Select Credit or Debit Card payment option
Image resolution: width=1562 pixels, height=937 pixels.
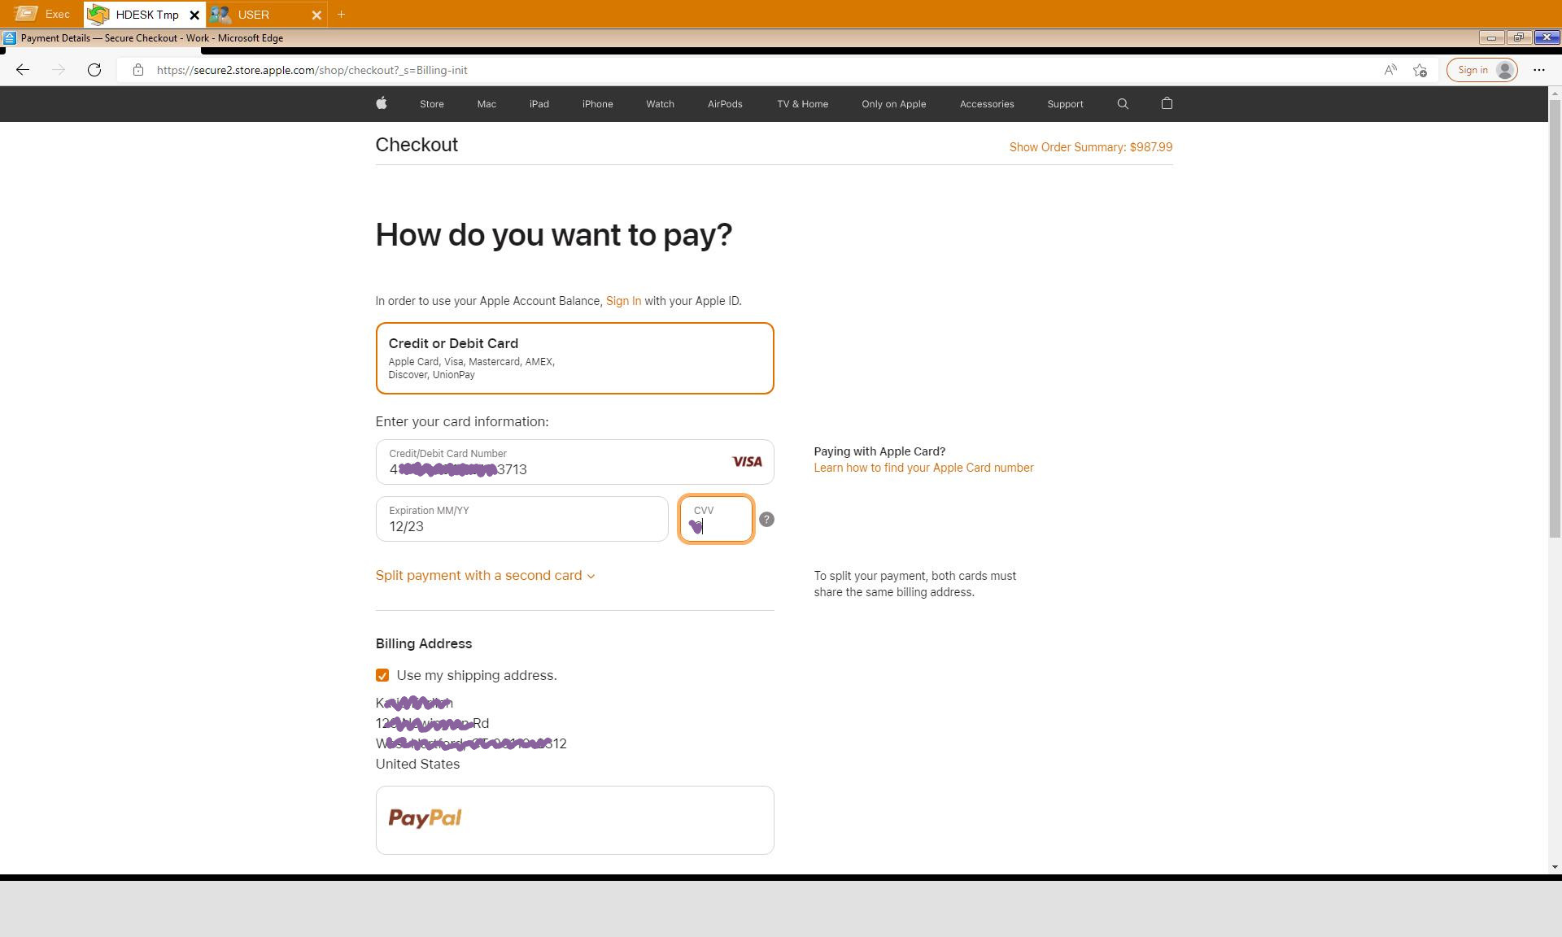tap(574, 359)
